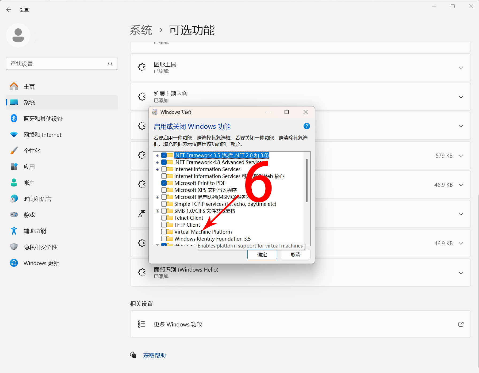Click the System (系统) monitor icon
479x373 pixels.
coord(14,102)
